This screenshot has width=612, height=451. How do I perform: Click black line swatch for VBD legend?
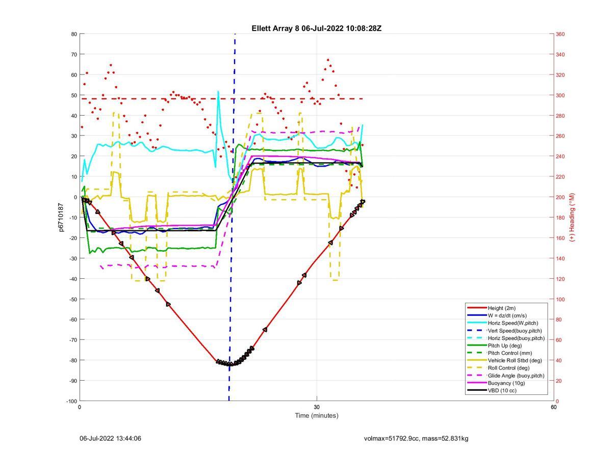477,390
